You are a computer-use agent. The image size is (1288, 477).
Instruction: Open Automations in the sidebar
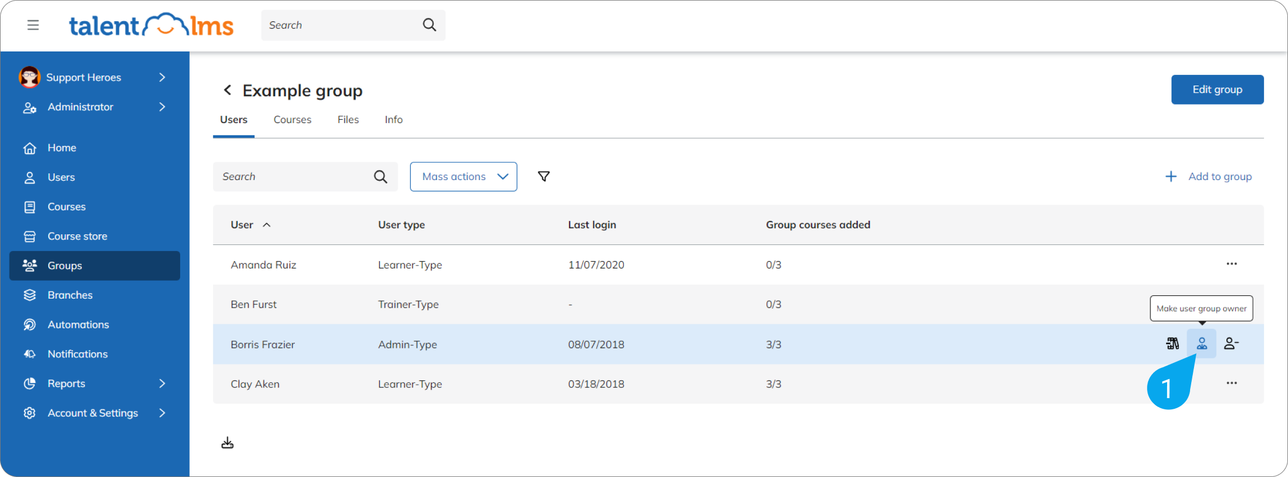pos(95,325)
